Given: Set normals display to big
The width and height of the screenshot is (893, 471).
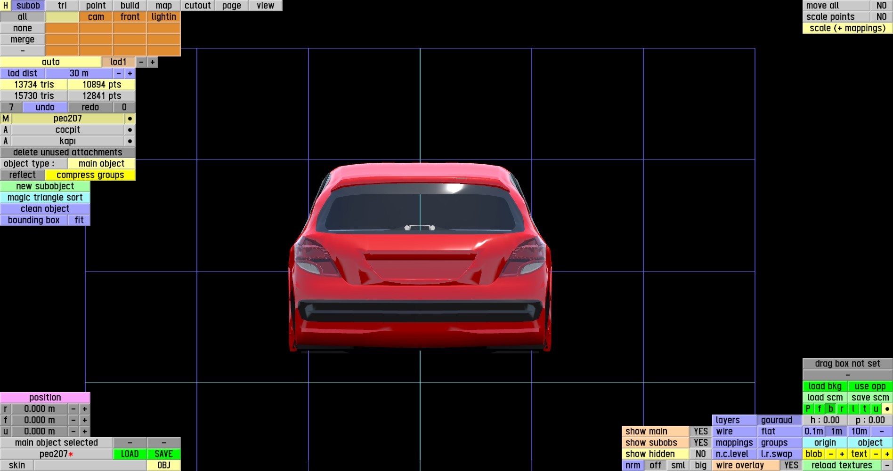Looking at the screenshot, I should [701, 465].
